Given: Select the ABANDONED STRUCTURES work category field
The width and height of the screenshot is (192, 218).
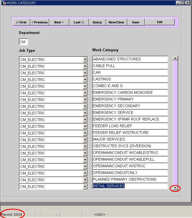Looking at the screenshot, I should (130, 59).
